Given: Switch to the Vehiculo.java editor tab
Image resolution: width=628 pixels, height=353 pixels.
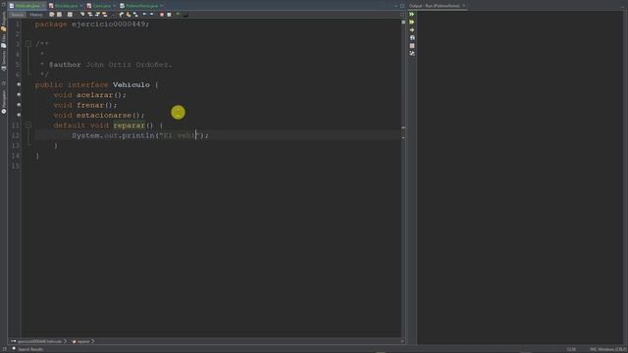Looking at the screenshot, I should 26,6.
